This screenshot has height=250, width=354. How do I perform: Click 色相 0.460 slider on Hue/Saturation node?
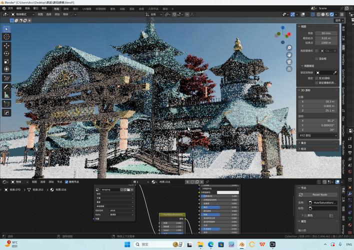[172, 223]
